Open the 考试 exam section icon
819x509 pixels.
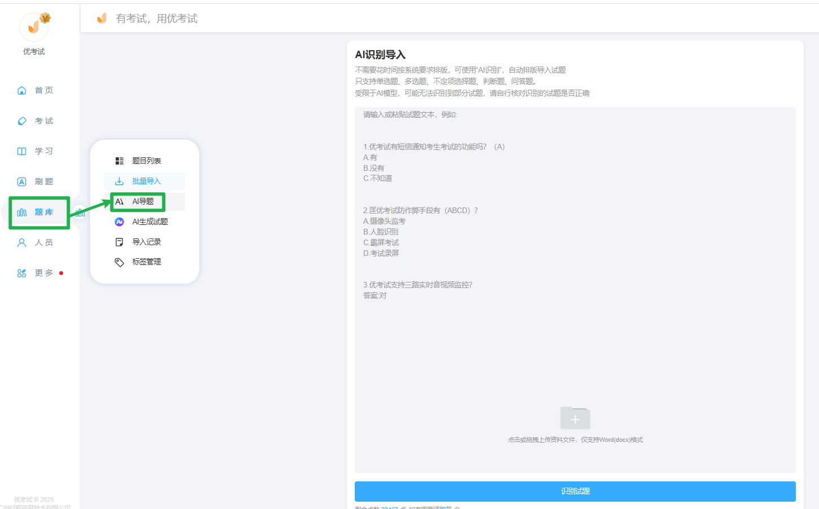click(x=22, y=121)
